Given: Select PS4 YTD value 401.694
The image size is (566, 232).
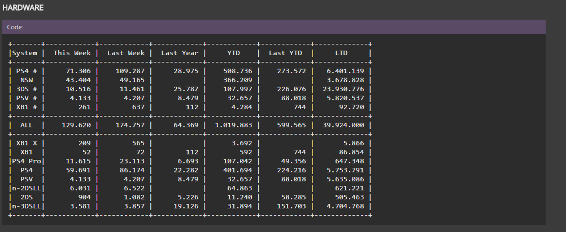Looking at the screenshot, I should [237, 170].
